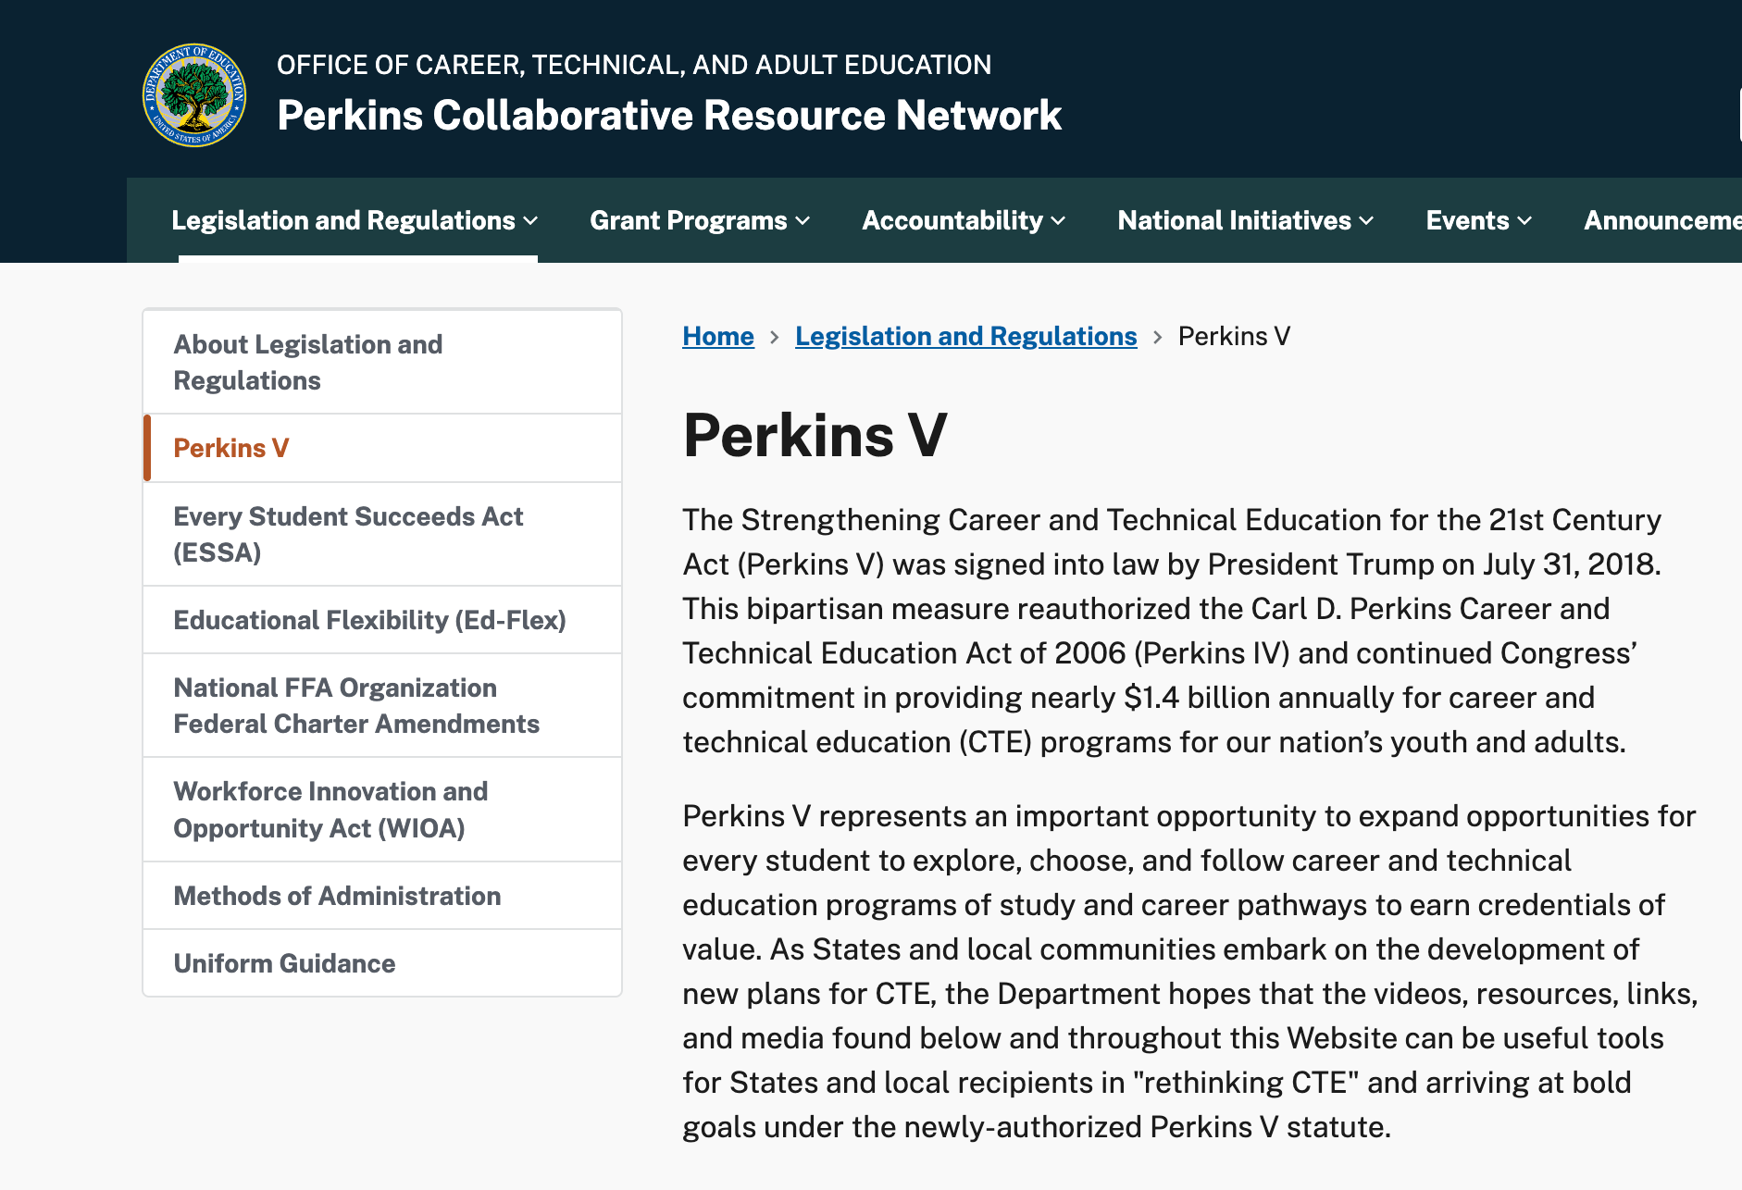The image size is (1742, 1190).
Task: Go to Home breadcrumb link
Action: (718, 336)
